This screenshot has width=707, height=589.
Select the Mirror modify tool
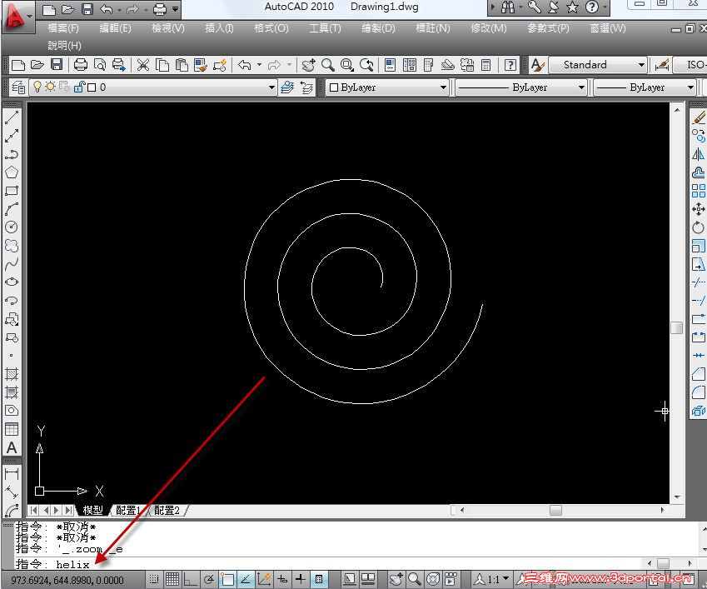(699, 154)
